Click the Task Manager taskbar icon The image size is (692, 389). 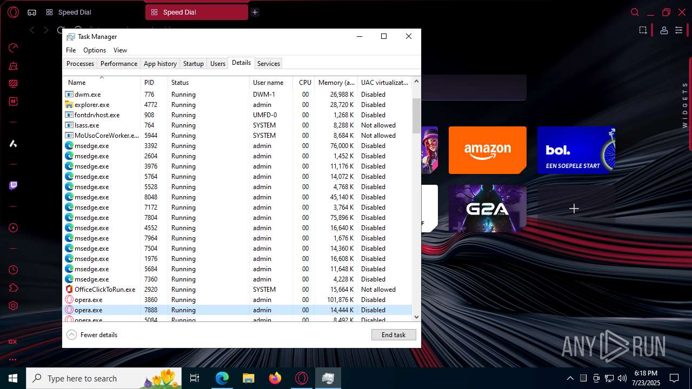[x=328, y=378]
